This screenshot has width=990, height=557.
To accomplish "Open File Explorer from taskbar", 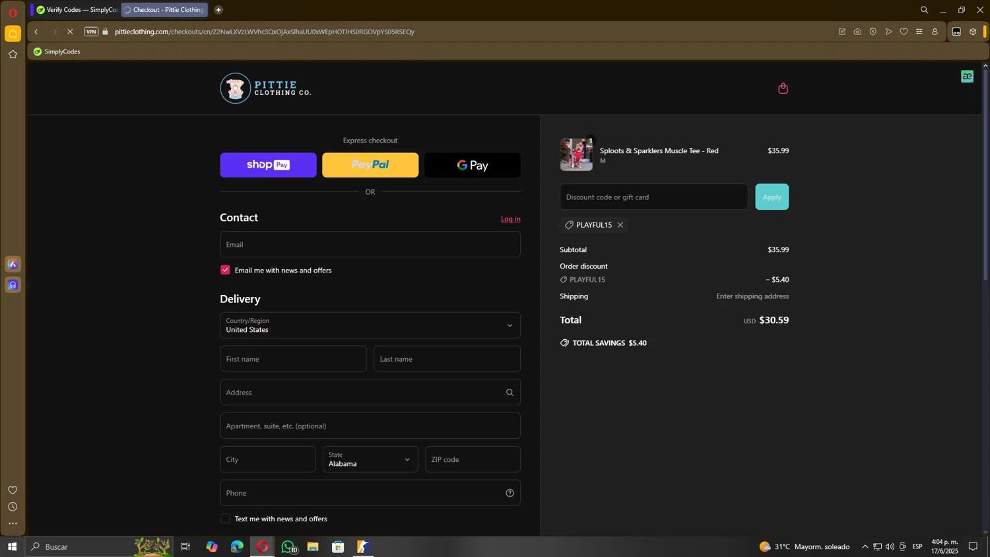I will tap(313, 546).
